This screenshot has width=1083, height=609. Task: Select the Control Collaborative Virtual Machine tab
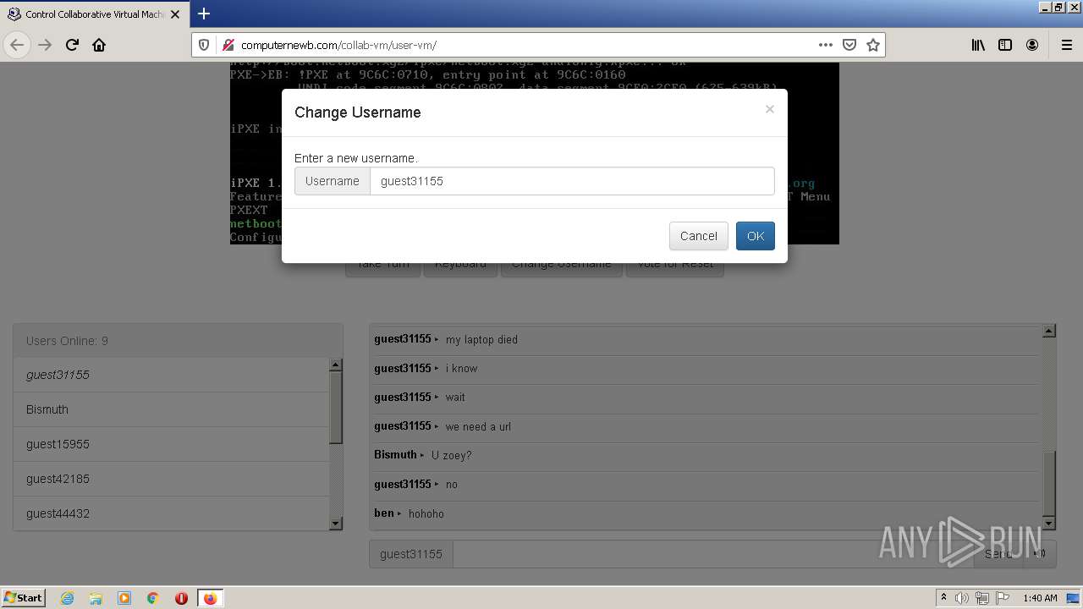coord(95,14)
